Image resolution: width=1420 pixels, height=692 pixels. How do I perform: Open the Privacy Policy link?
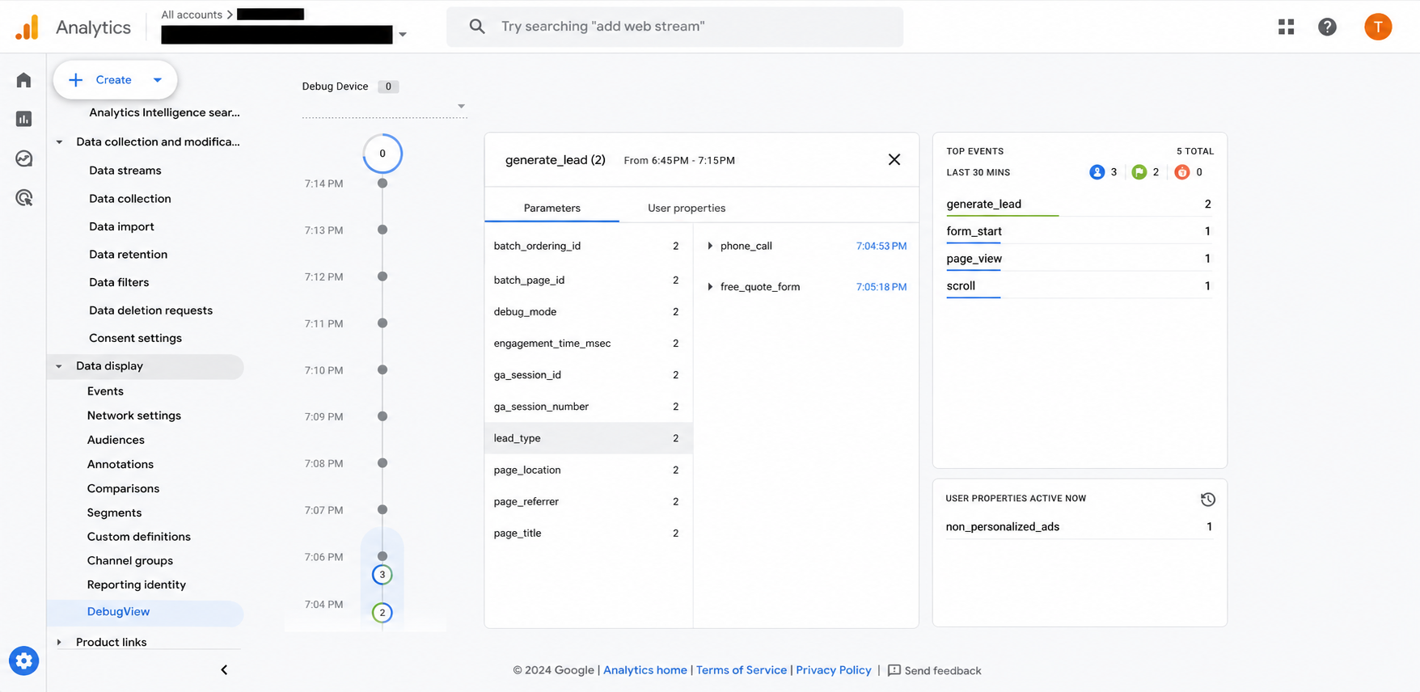(x=834, y=670)
